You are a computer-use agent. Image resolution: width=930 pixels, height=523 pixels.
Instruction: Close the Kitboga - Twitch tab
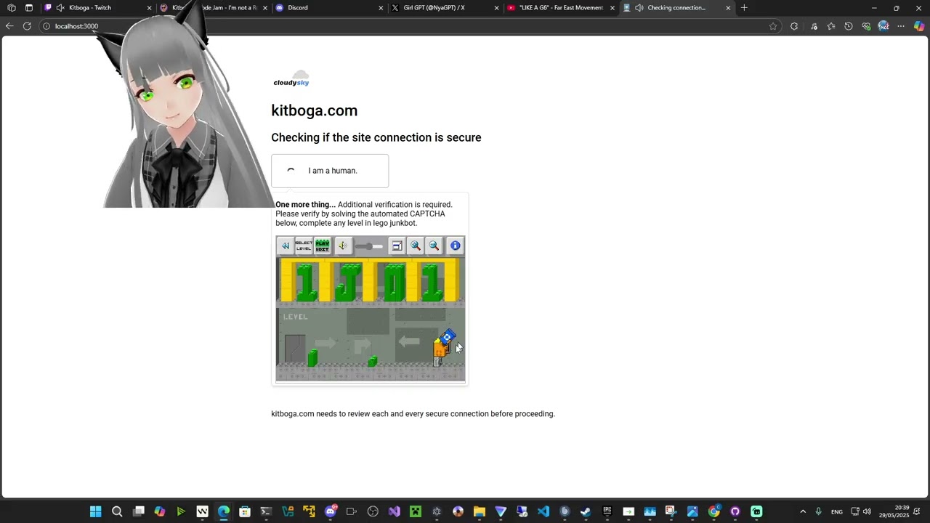click(150, 8)
